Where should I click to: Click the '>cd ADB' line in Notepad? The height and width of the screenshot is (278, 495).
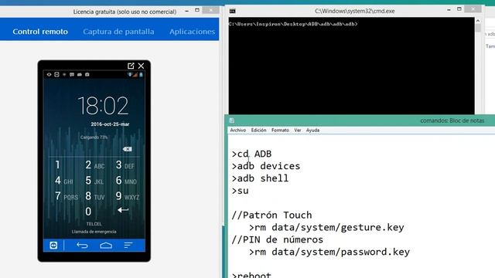coord(251,154)
